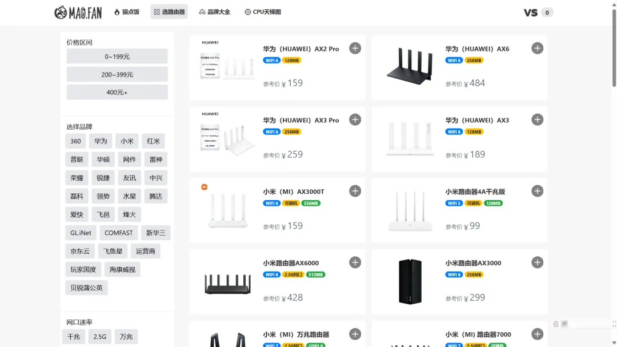The image size is (617, 347).
Task: Choose the 京东云 brand tag
Action: 80,251
